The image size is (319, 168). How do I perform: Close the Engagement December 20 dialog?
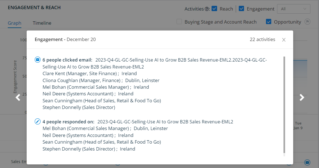point(284,40)
